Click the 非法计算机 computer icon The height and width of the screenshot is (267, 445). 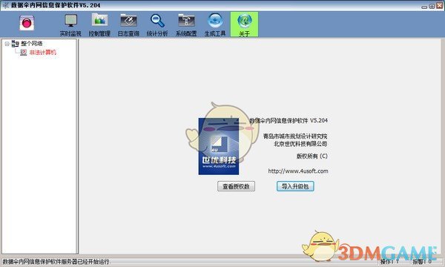[23, 52]
